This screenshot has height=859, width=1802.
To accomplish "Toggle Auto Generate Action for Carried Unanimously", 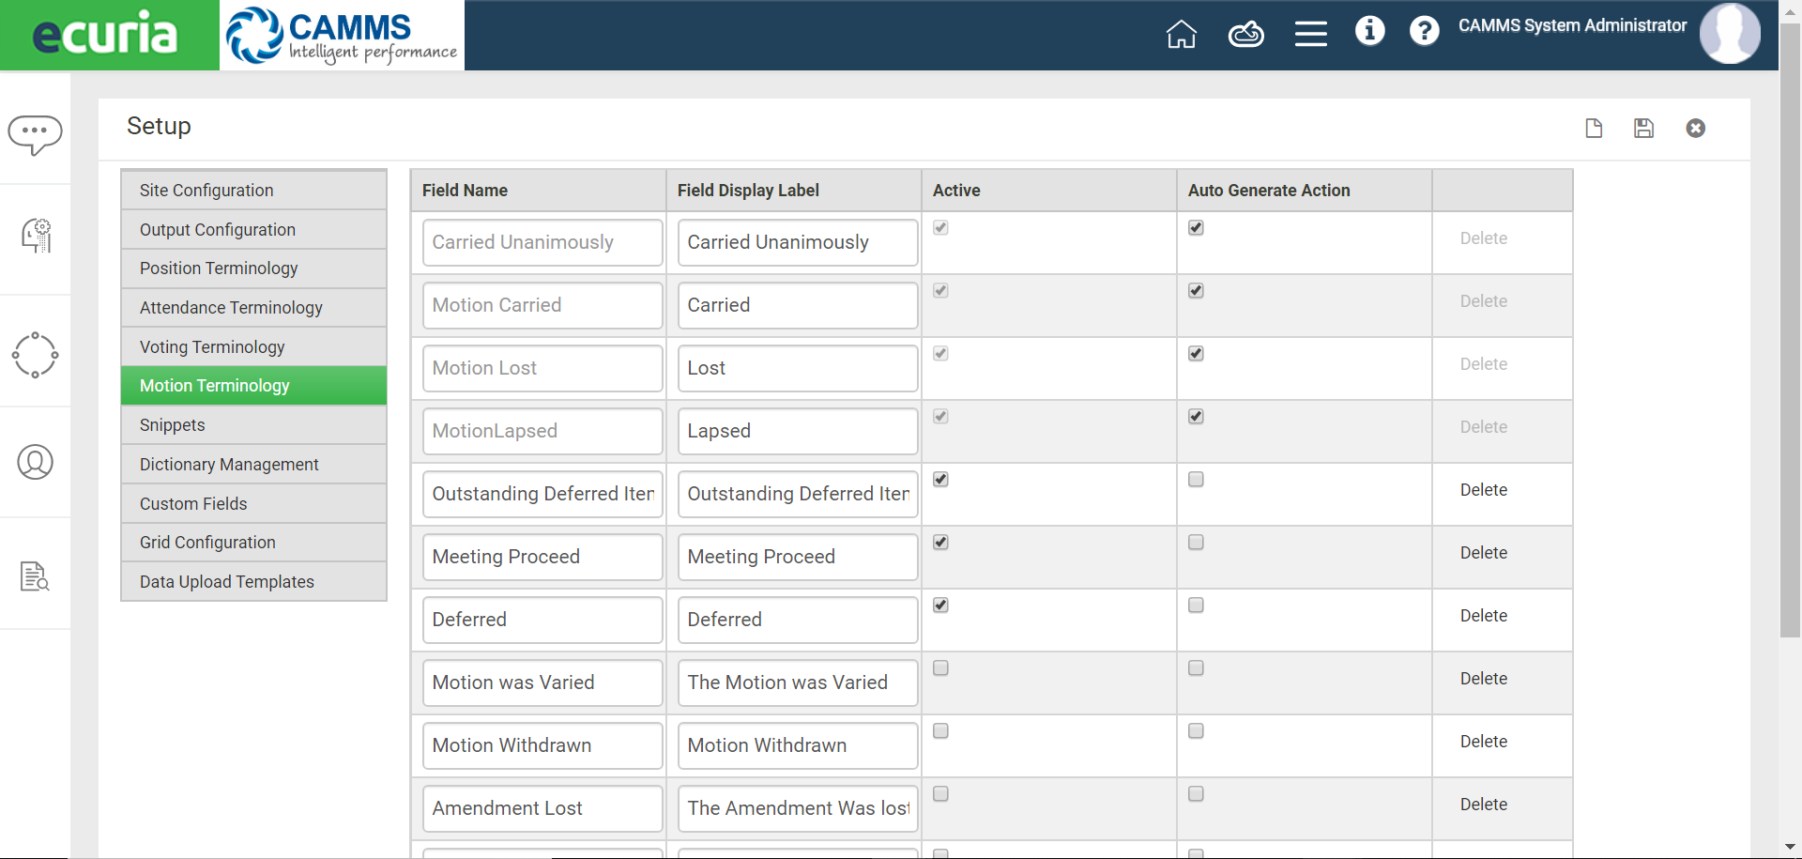I will [1196, 227].
